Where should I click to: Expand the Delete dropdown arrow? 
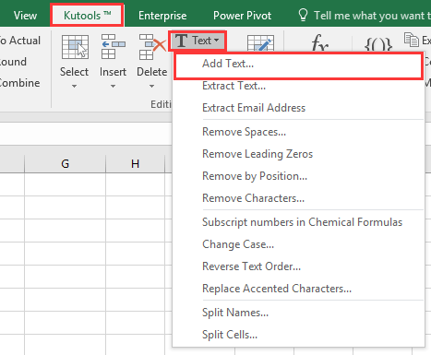[x=151, y=87]
